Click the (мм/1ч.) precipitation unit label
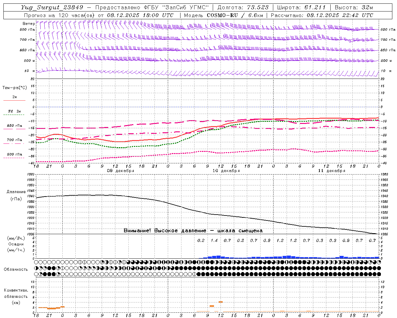The height and width of the screenshot is (318, 397). coord(16,250)
